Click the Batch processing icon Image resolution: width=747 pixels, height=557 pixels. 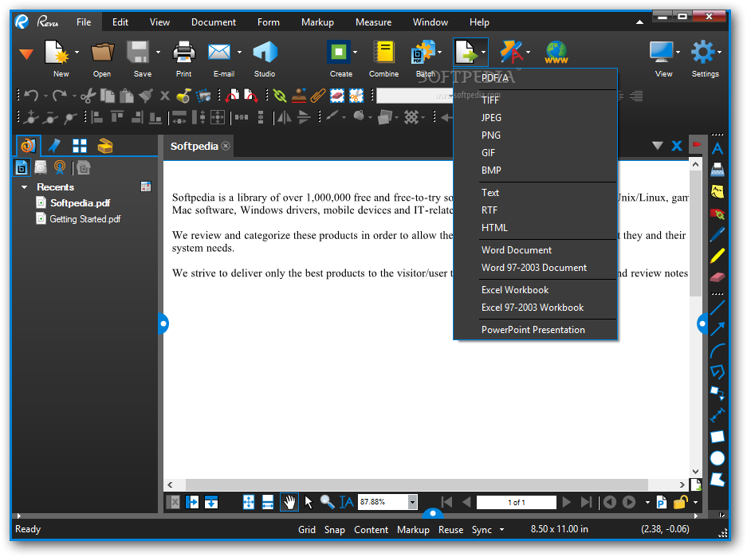pyautogui.click(x=423, y=52)
